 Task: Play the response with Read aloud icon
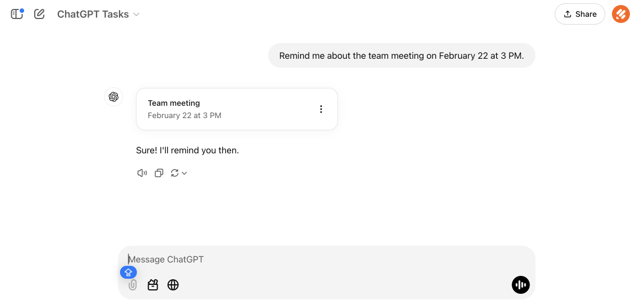[x=142, y=173]
